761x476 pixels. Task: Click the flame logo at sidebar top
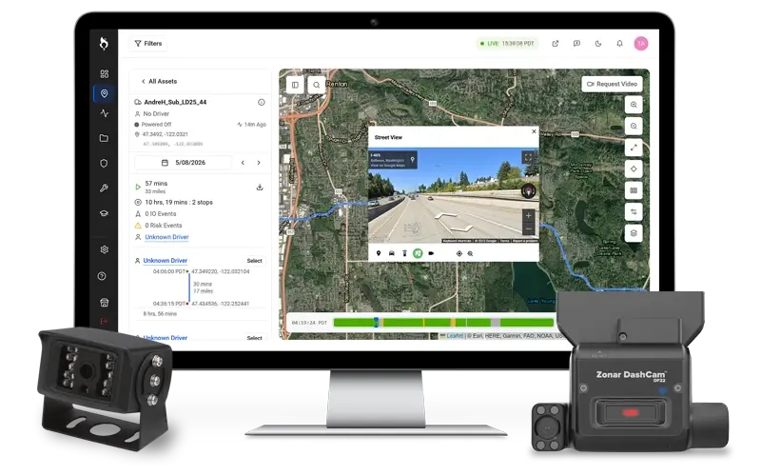point(104,43)
